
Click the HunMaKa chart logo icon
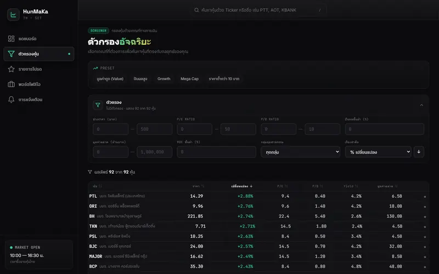[x=13, y=15]
